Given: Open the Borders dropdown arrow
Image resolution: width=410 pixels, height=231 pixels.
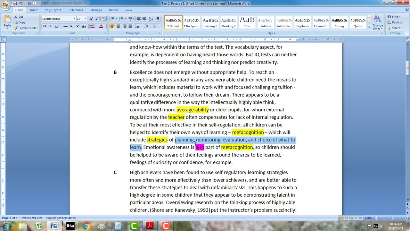Looking at the screenshot, I should coord(159,26).
